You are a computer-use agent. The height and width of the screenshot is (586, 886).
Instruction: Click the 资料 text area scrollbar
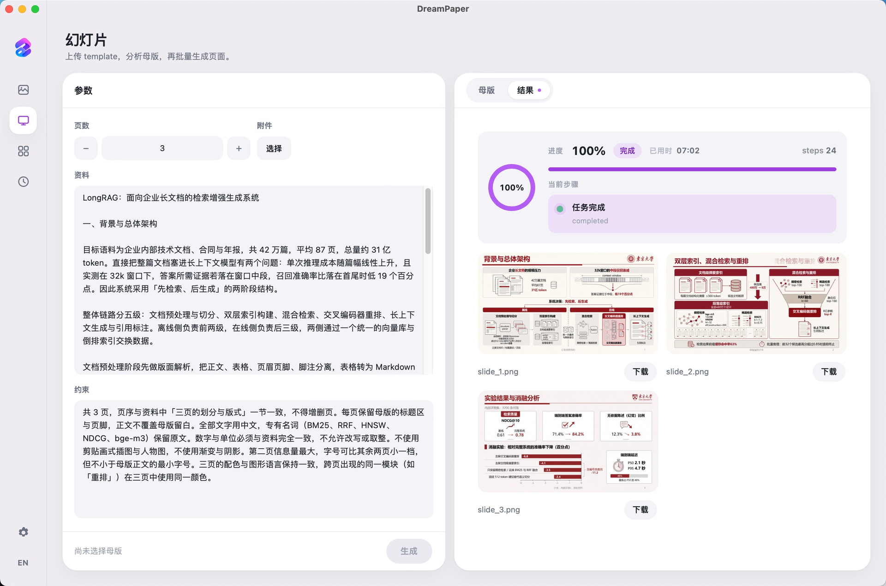(428, 221)
